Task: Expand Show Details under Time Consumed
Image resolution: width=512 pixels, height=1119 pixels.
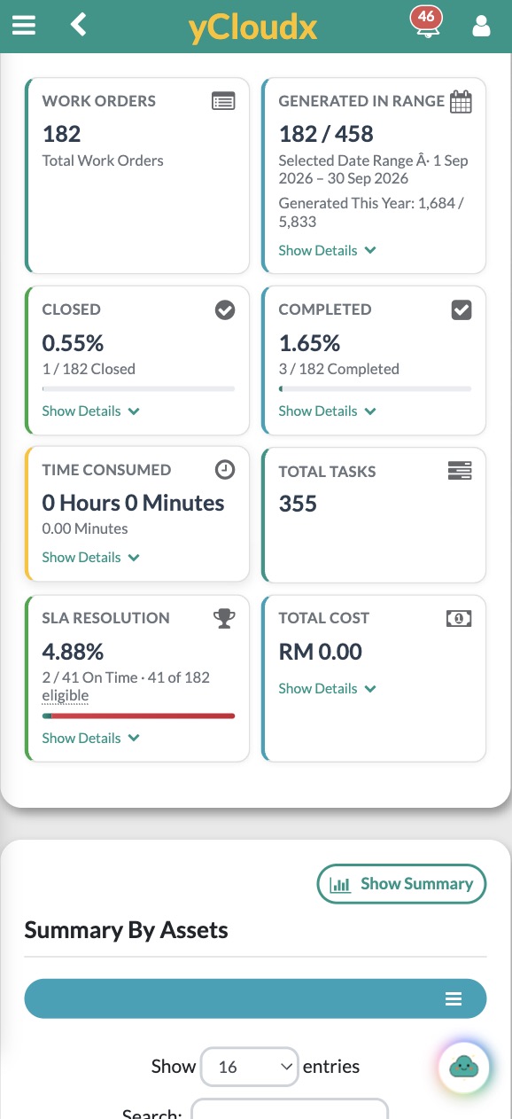Action: tap(91, 557)
